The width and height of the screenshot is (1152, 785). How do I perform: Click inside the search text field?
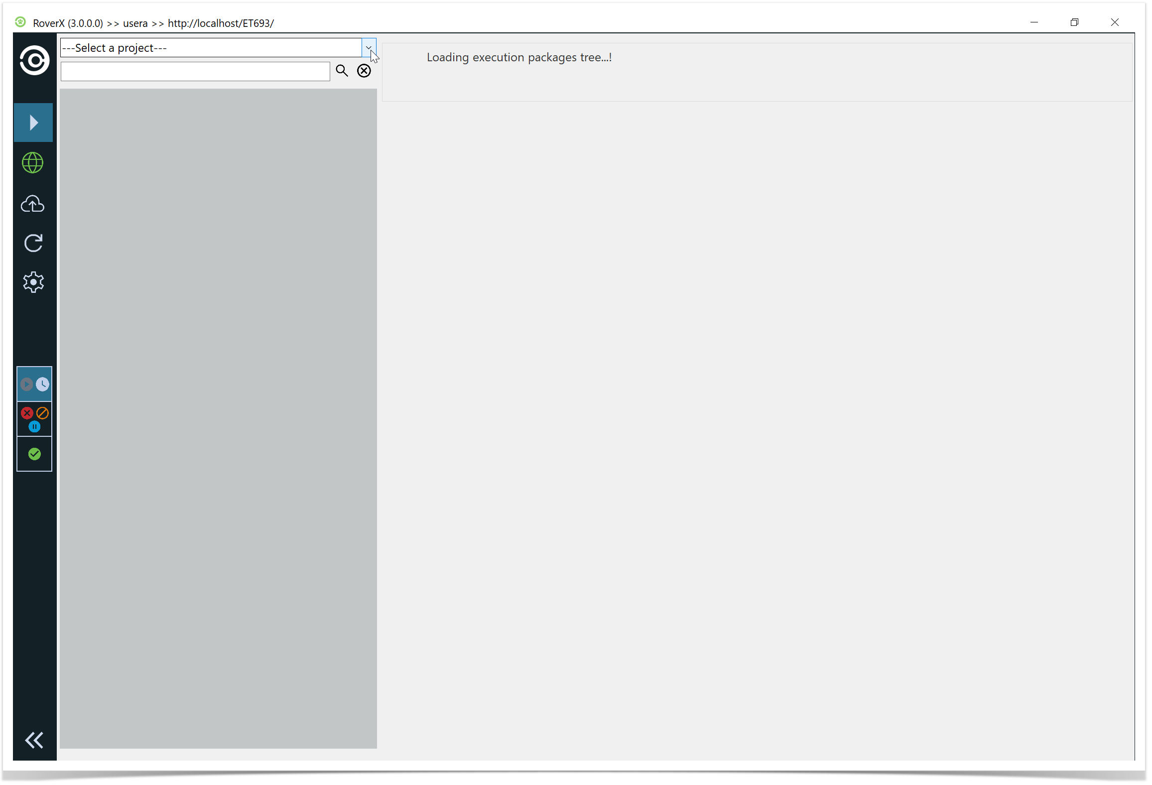point(195,71)
